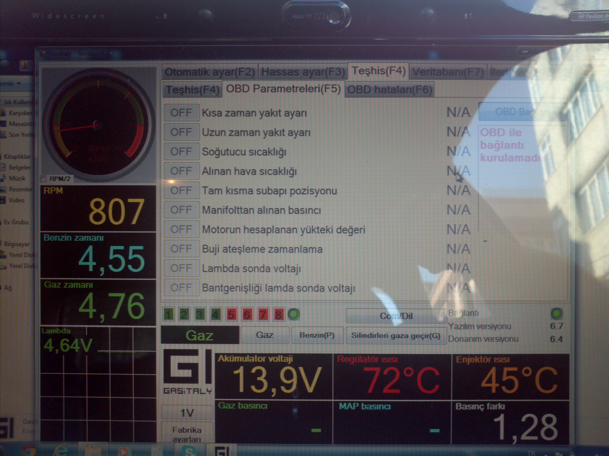
Task: Open Chrome from the taskbar
Action: (29, 451)
